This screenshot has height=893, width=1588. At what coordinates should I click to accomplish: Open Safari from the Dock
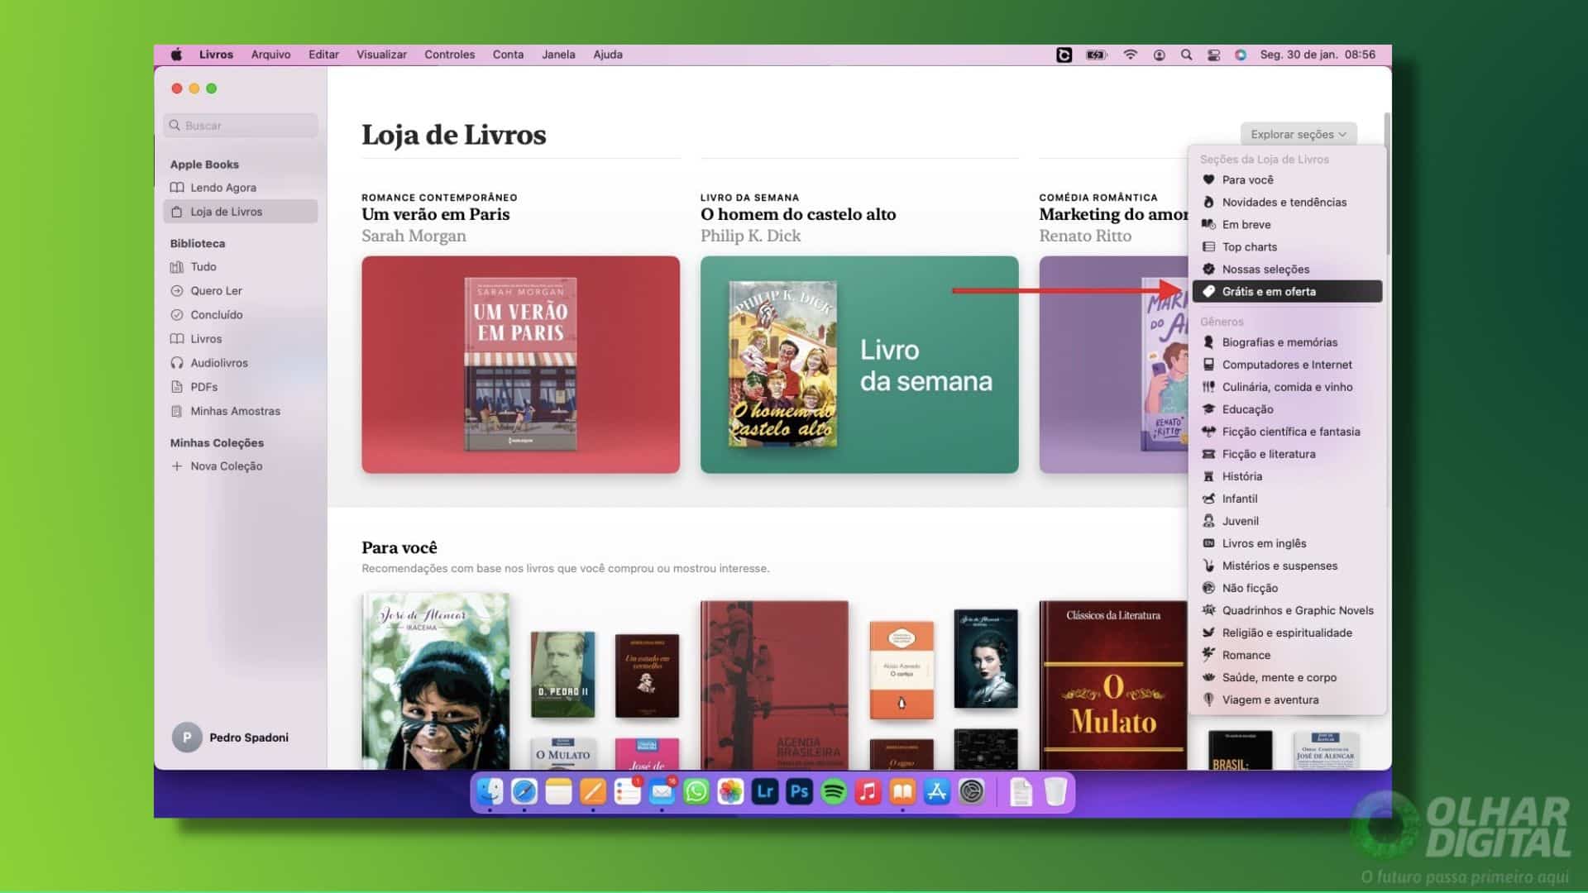click(524, 792)
